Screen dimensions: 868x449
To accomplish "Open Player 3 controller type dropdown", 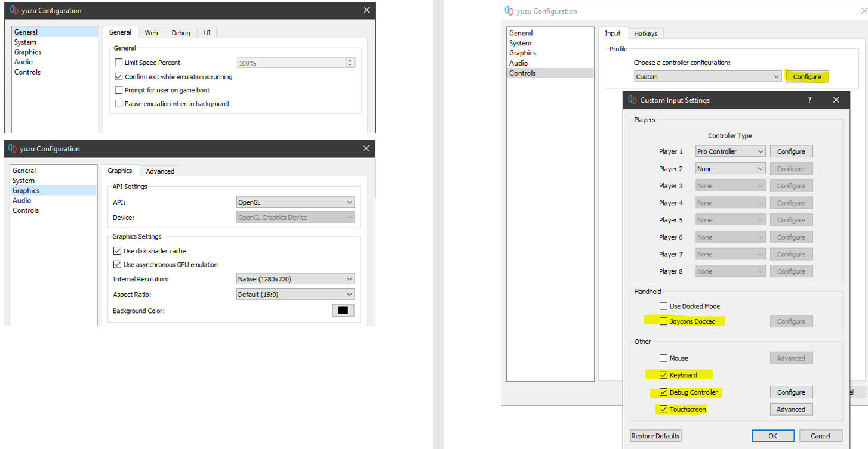I will pyautogui.click(x=731, y=186).
